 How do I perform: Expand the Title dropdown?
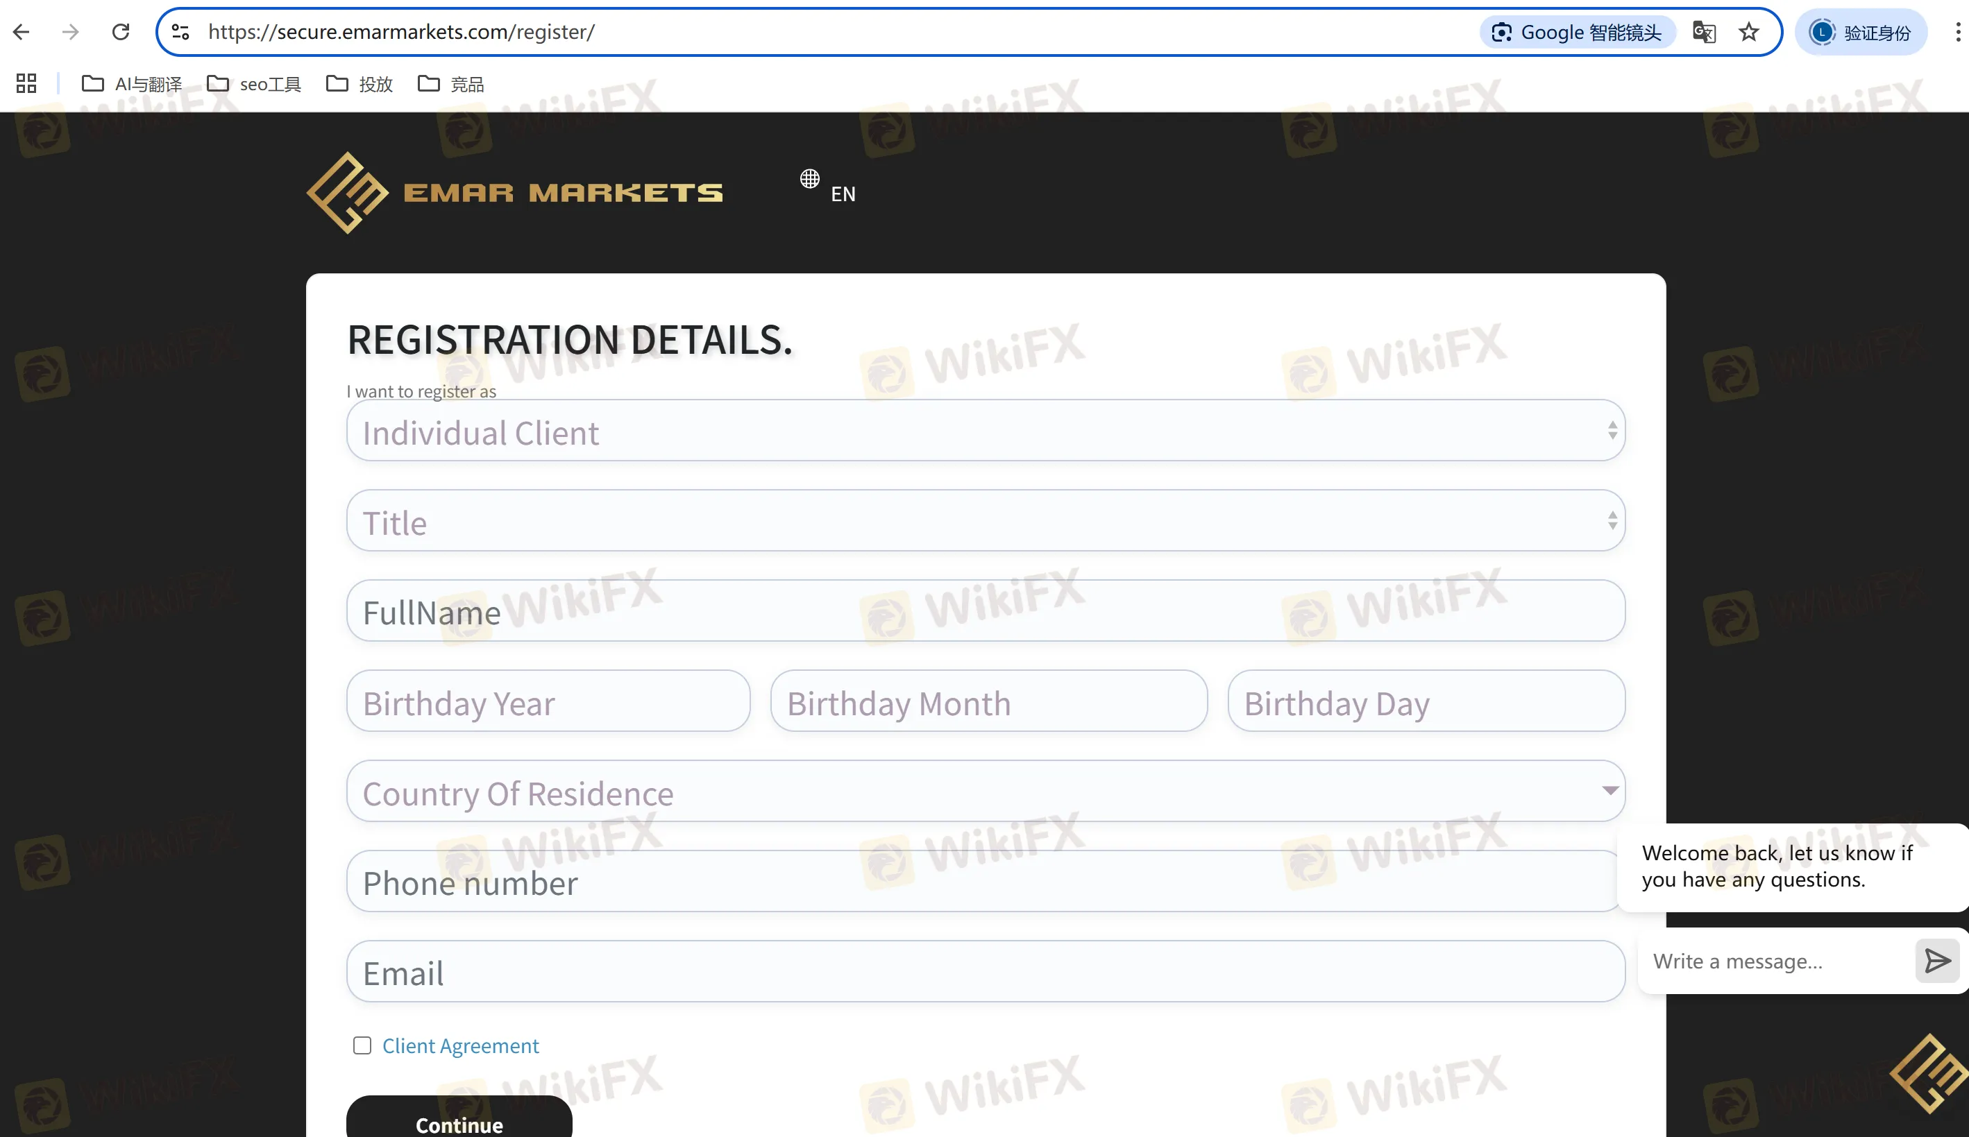[986, 521]
